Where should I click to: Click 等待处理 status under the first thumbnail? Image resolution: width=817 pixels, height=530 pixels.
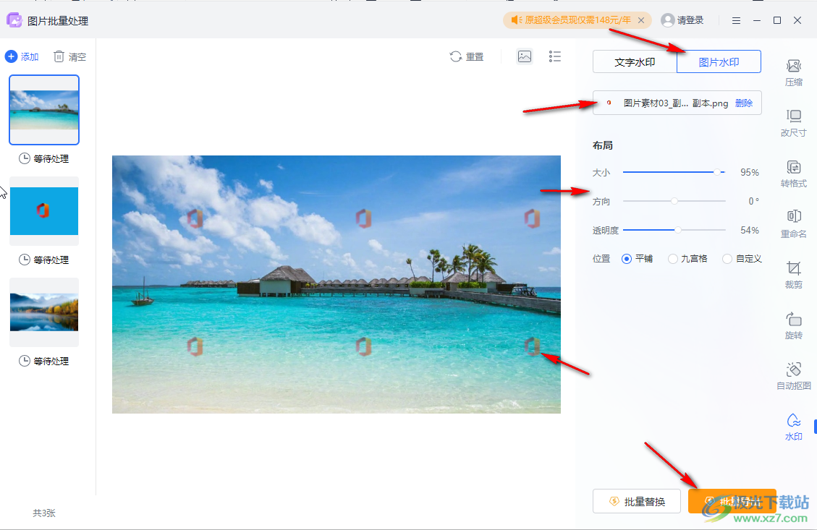44,159
